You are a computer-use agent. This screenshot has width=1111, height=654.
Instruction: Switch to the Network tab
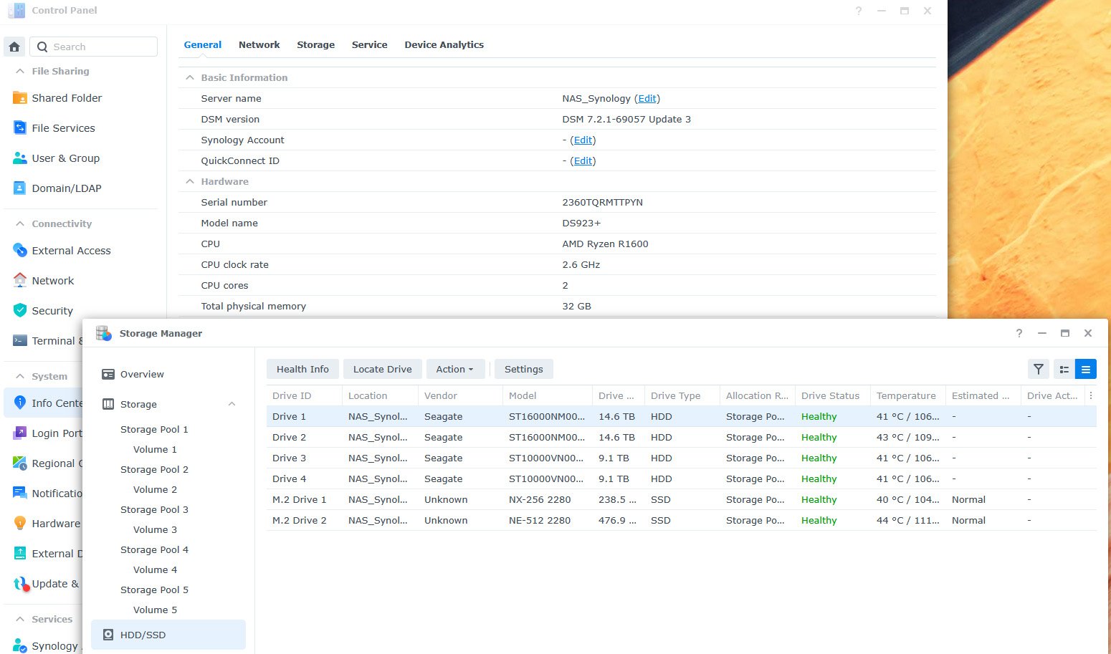pos(259,44)
